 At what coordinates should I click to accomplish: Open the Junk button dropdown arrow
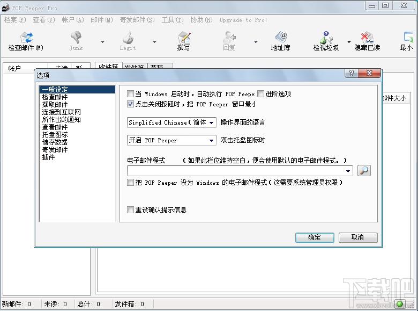click(102, 42)
